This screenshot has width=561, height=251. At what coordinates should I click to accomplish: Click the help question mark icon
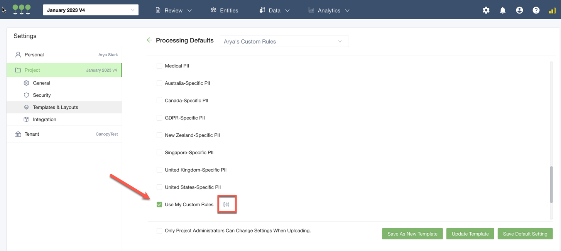tap(536, 10)
